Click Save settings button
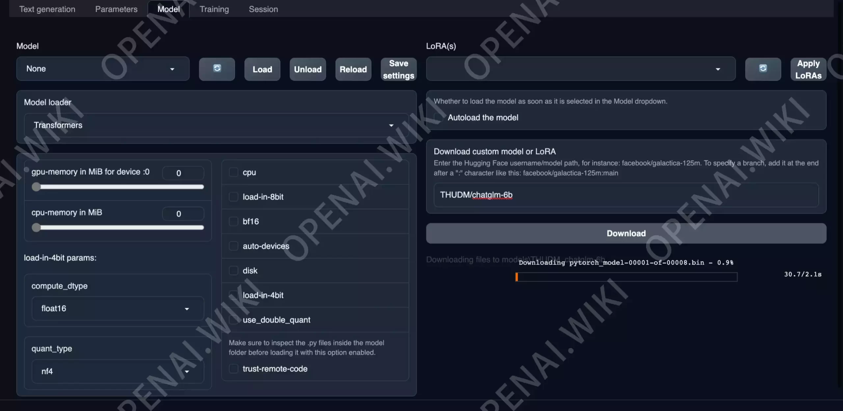843x411 pixels. tap(398, 69)
